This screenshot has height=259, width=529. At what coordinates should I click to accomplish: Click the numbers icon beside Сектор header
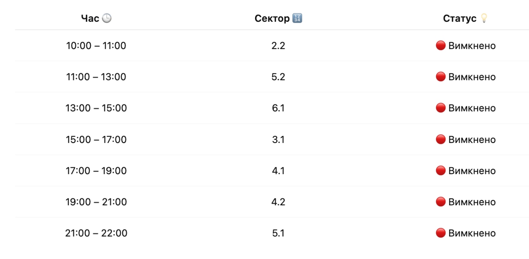(x=297, y=18)
